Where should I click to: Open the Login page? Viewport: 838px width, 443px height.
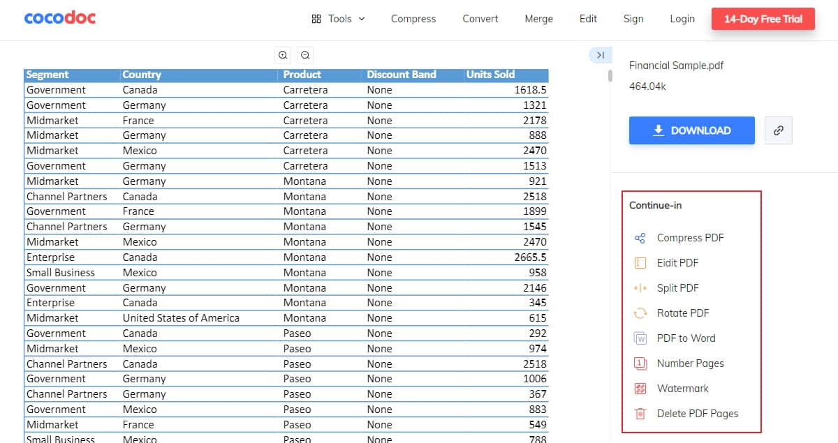point(682,19)
